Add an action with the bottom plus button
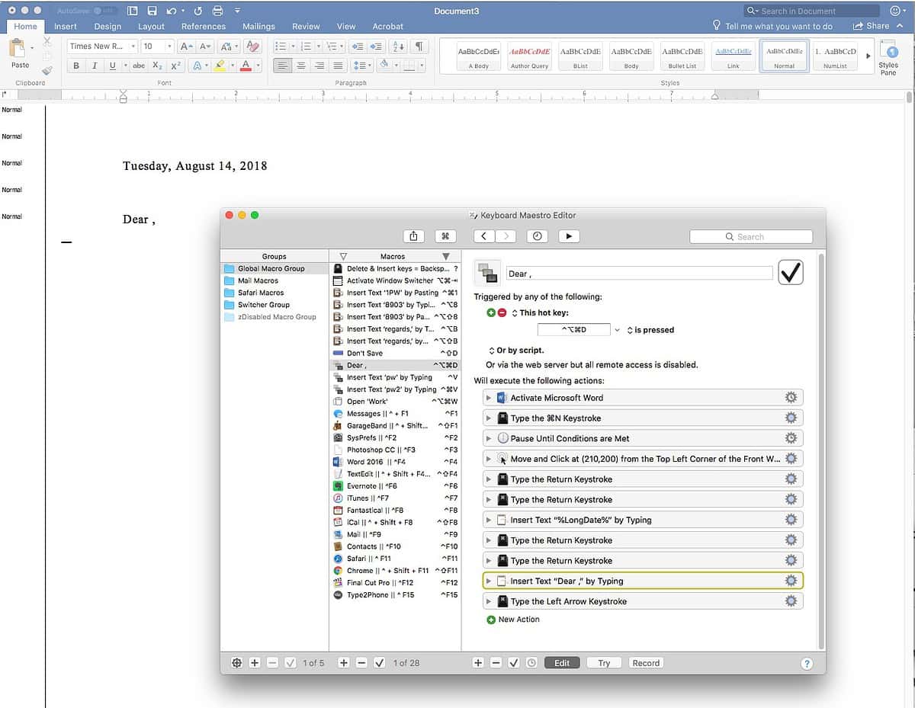The width and height of the screenshot is (915, 708). pos(478,663)
